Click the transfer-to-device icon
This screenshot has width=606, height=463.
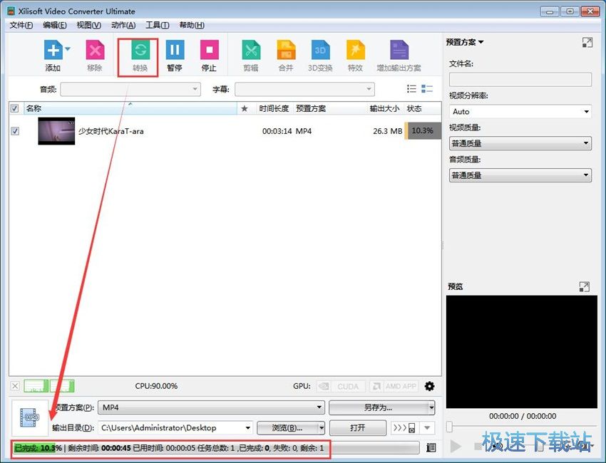404,428
